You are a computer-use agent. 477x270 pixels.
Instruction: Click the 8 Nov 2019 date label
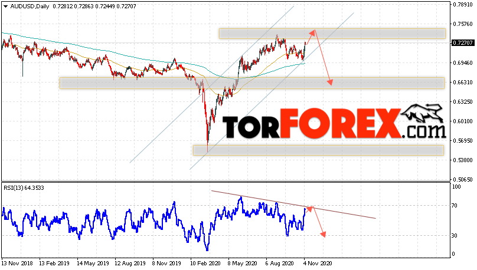click(166, 264)
